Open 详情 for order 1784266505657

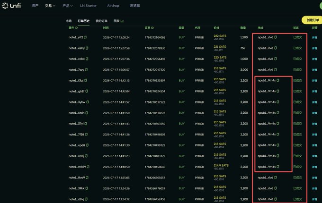click(314, 178)
